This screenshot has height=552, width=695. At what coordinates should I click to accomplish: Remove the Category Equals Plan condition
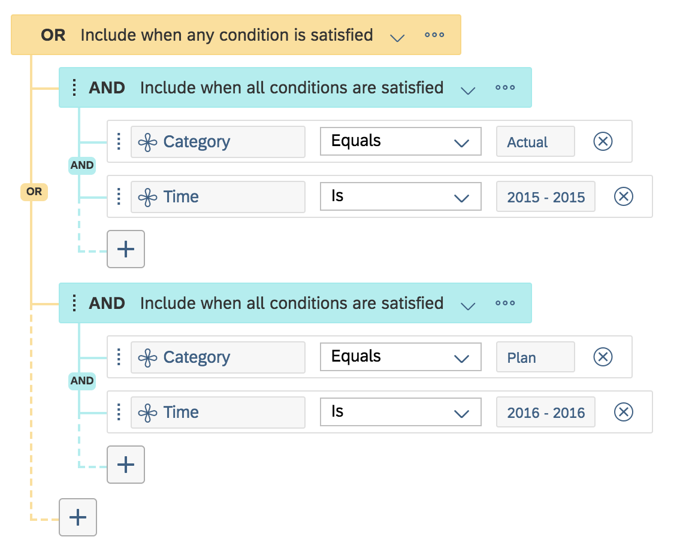[603, 357]
